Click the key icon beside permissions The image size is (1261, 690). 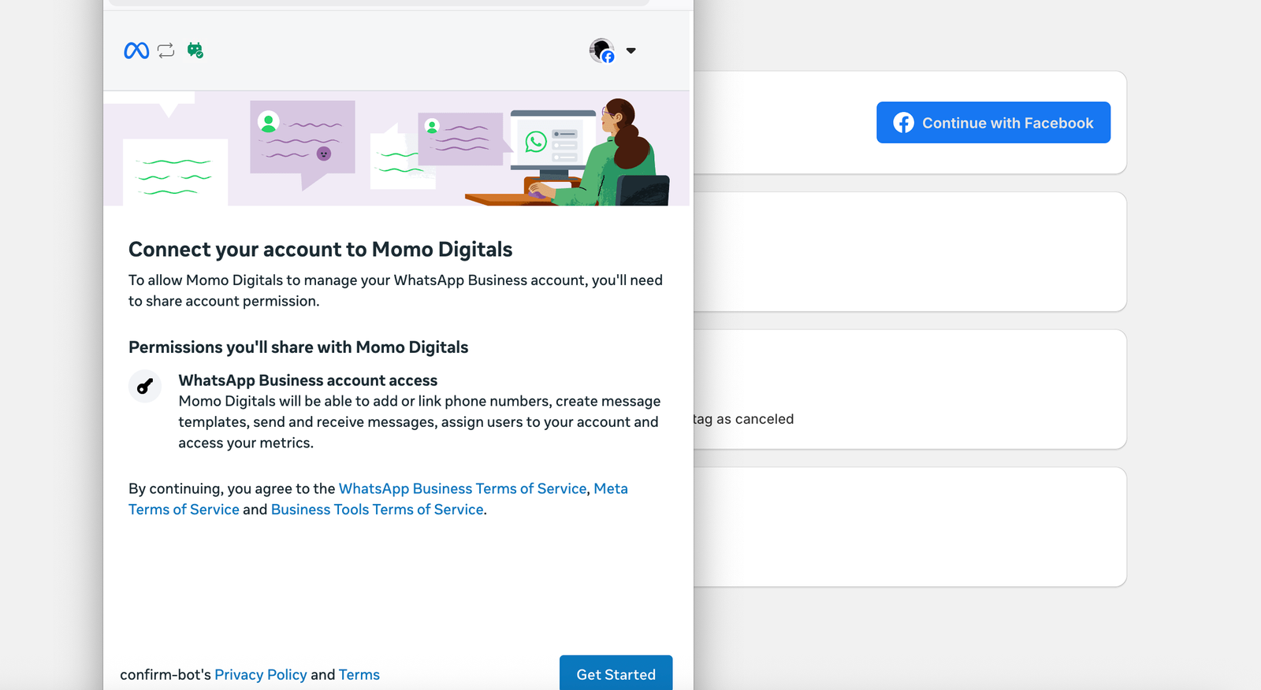[x=145, y=386]
